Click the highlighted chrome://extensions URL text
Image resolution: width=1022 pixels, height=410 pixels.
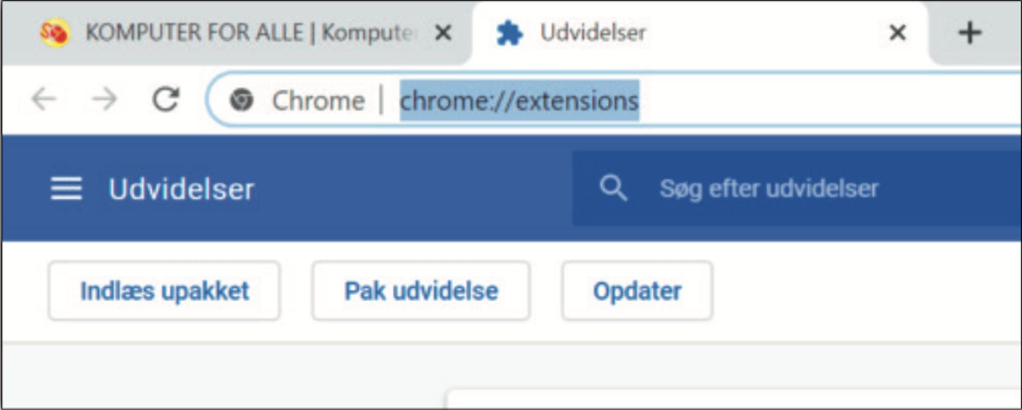(x=519, y=101)
